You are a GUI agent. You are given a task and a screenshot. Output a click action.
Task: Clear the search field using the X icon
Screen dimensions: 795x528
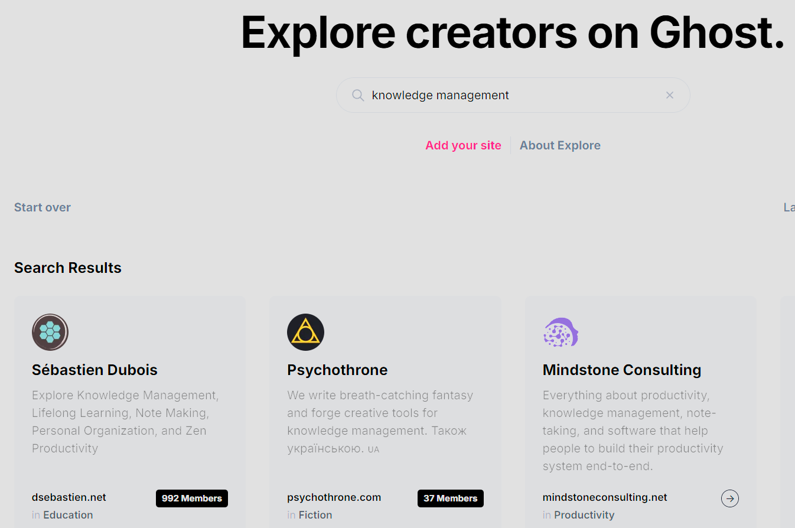[670, 94]
